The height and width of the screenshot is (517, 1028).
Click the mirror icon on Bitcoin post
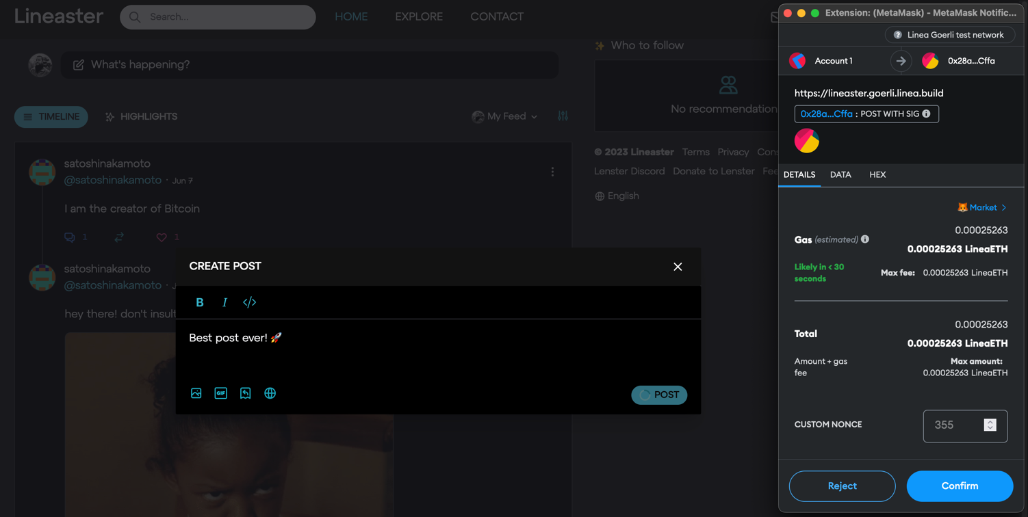tap(119, 237)
